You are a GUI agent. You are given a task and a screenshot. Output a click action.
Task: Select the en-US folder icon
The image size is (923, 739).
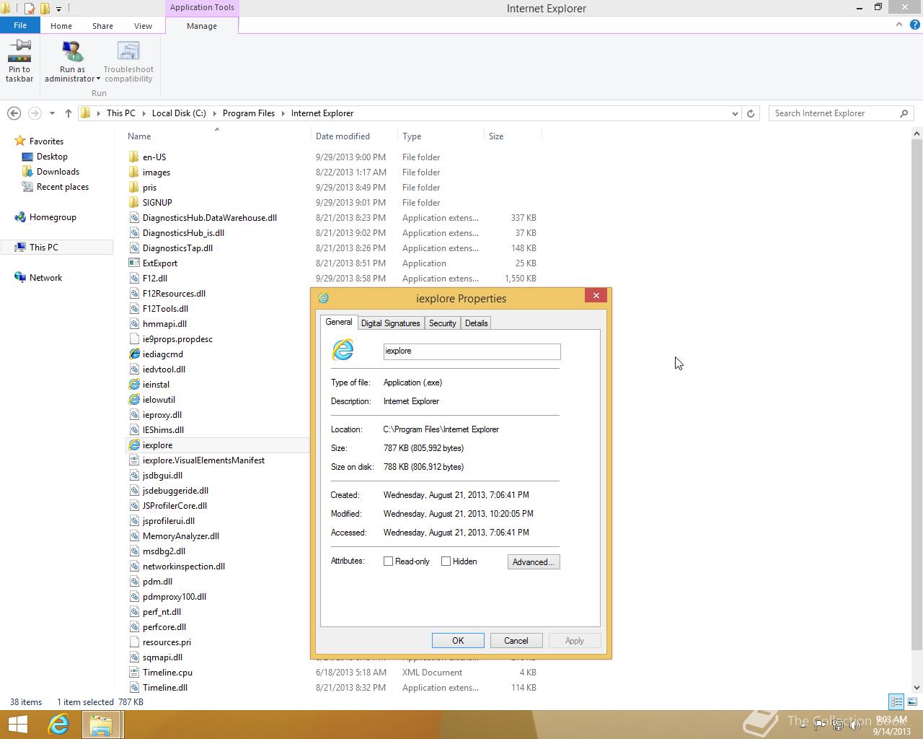(134, 157)
